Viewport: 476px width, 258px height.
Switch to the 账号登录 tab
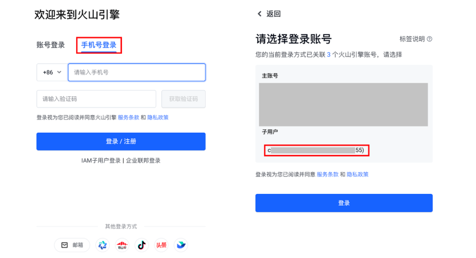pyautogui.click(x=51, y=45)
